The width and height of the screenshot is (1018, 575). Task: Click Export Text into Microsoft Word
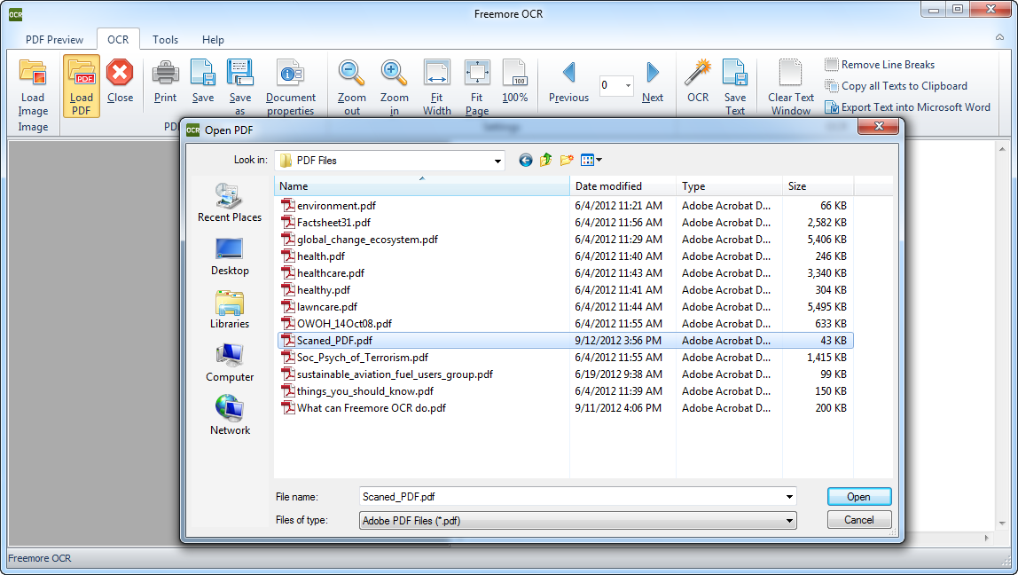pos(908,107)
